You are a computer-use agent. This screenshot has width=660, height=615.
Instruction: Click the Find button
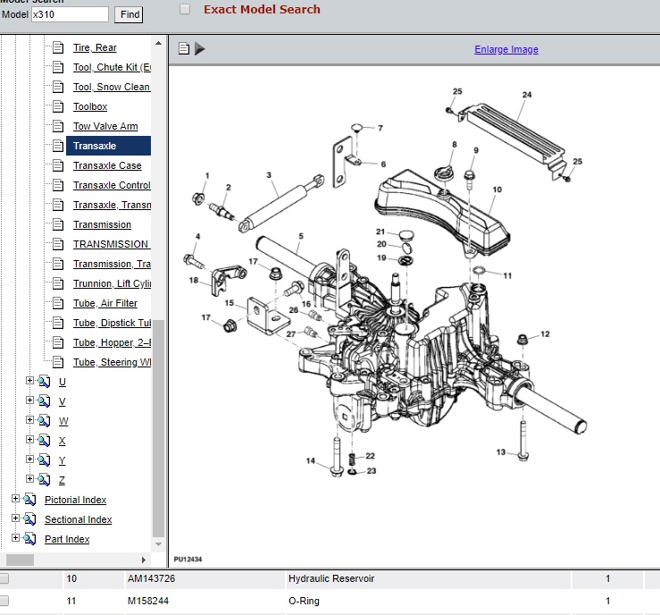pos(129,14)
